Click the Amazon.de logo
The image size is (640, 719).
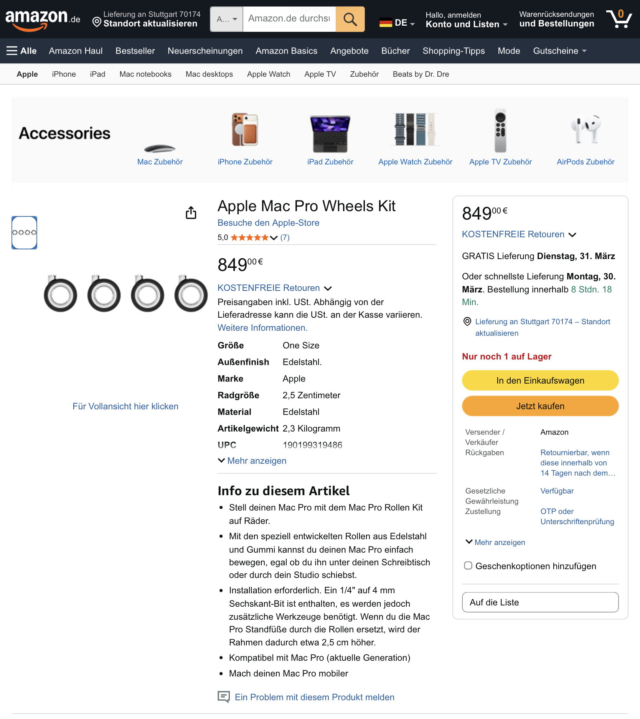(x=43, y=19)
